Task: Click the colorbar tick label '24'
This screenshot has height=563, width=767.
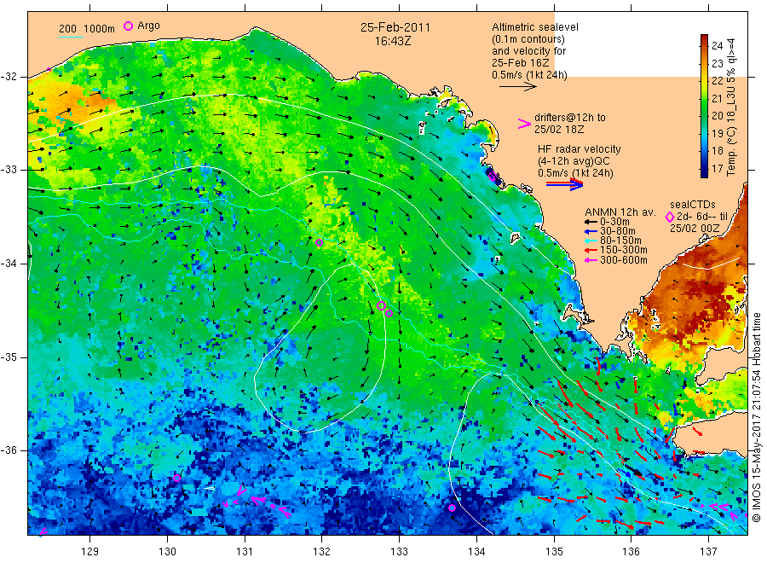Action: coord(717,45)
